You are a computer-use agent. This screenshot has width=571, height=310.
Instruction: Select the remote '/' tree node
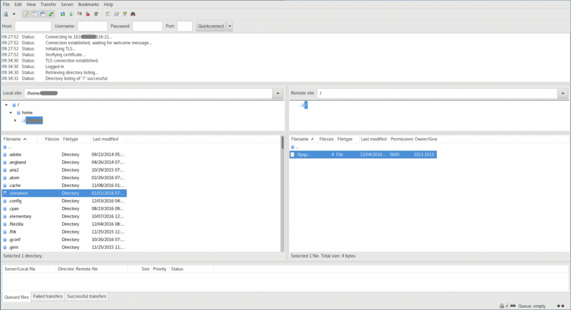(x=306, y=105)
